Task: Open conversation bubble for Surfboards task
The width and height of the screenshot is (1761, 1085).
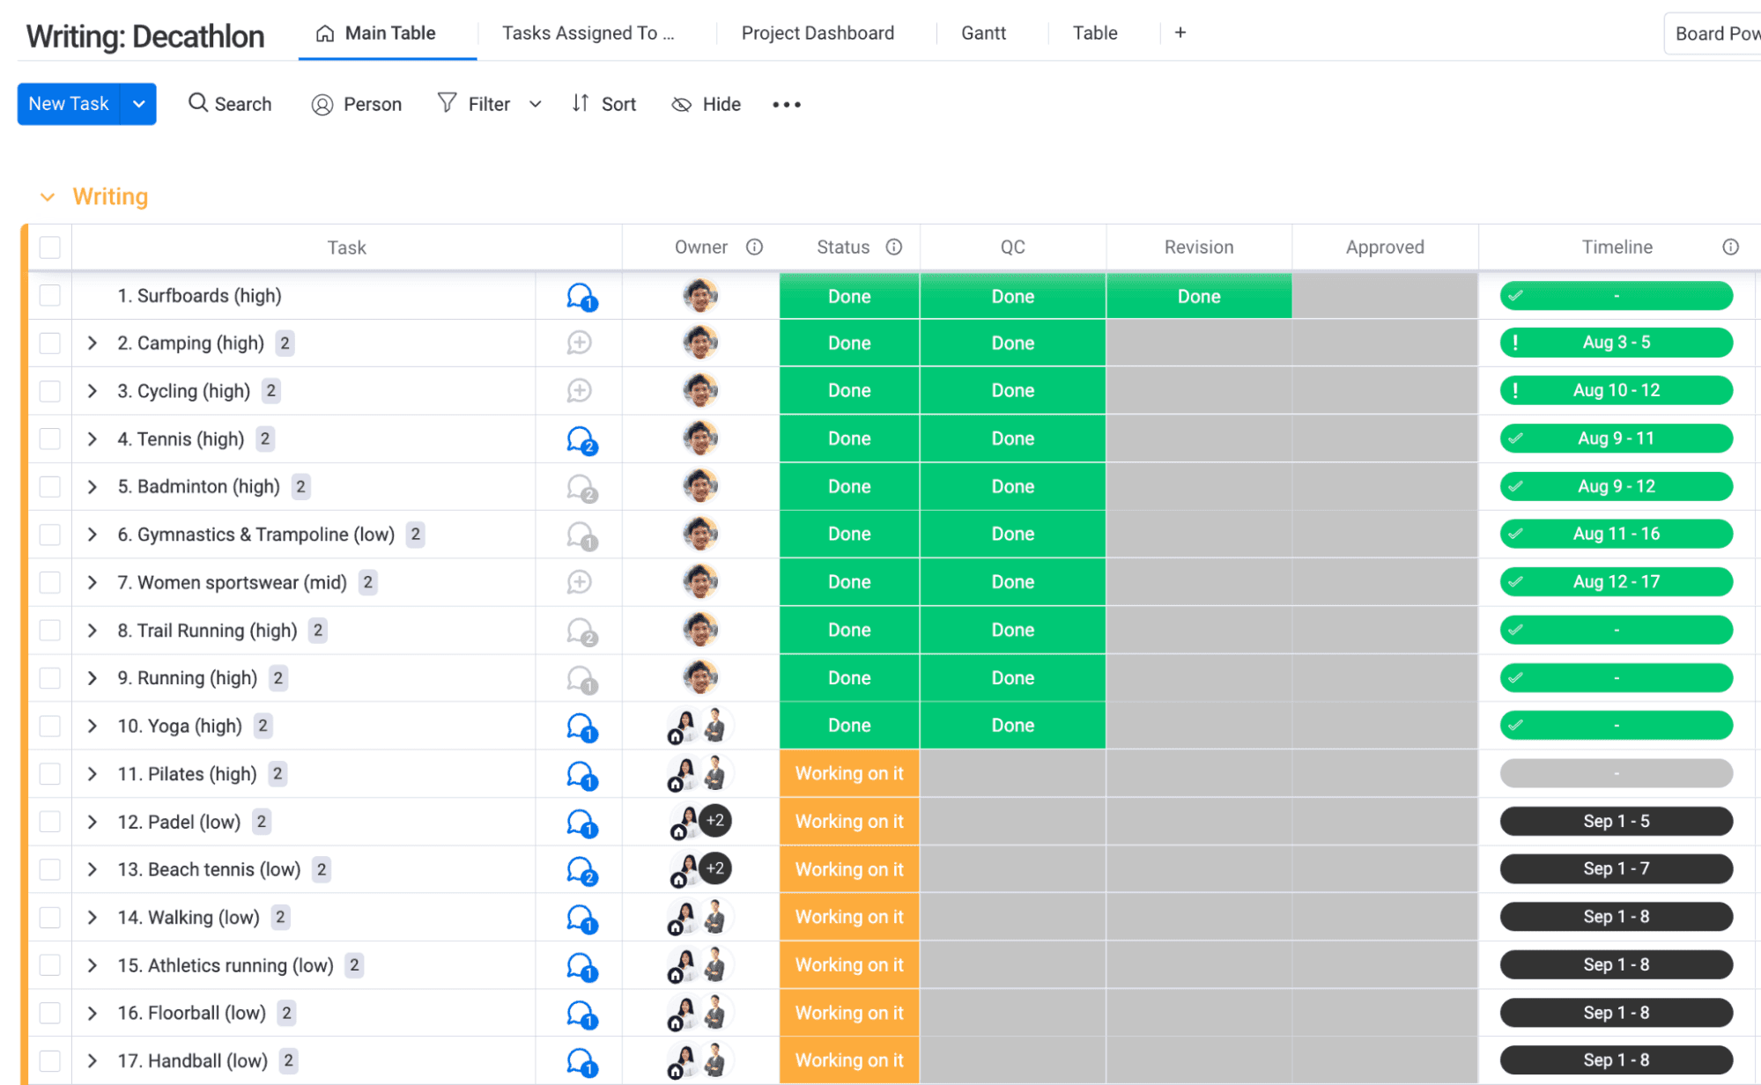Action: pyautogui.click(x=581, y=297)
